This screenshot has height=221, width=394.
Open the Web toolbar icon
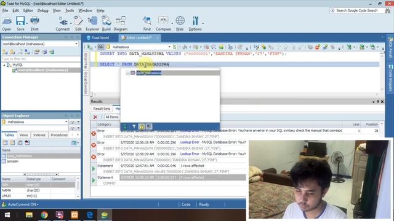(x=180, y=23)
